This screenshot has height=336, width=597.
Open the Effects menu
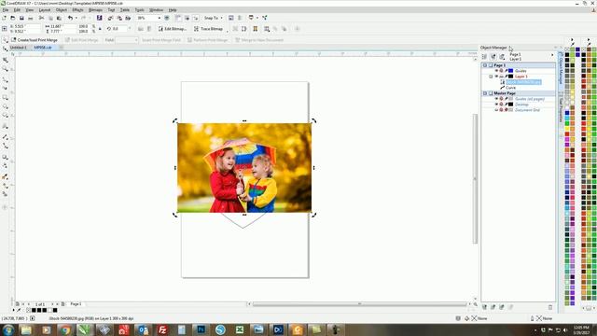(77, 10)
